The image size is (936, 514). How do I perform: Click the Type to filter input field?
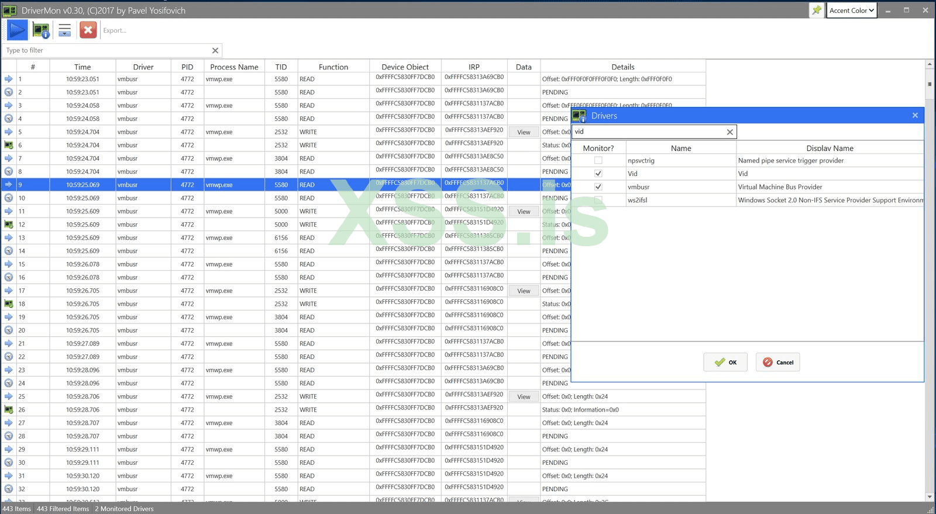pos(105,50)
